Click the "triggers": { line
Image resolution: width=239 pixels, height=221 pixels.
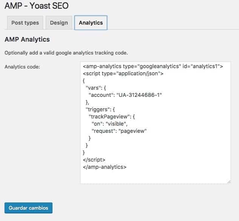point(100,109)
